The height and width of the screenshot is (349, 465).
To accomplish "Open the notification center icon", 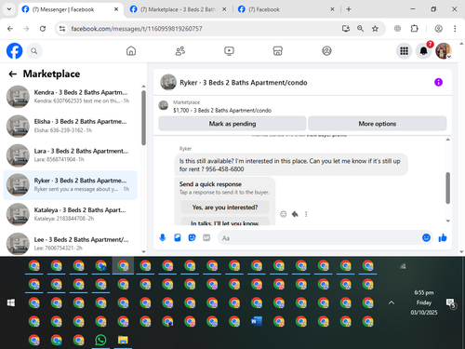I will tap(450, 302).
